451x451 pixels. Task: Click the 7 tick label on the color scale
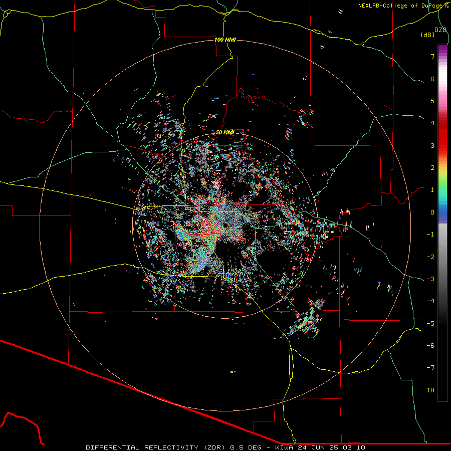(x=432, y=56)
